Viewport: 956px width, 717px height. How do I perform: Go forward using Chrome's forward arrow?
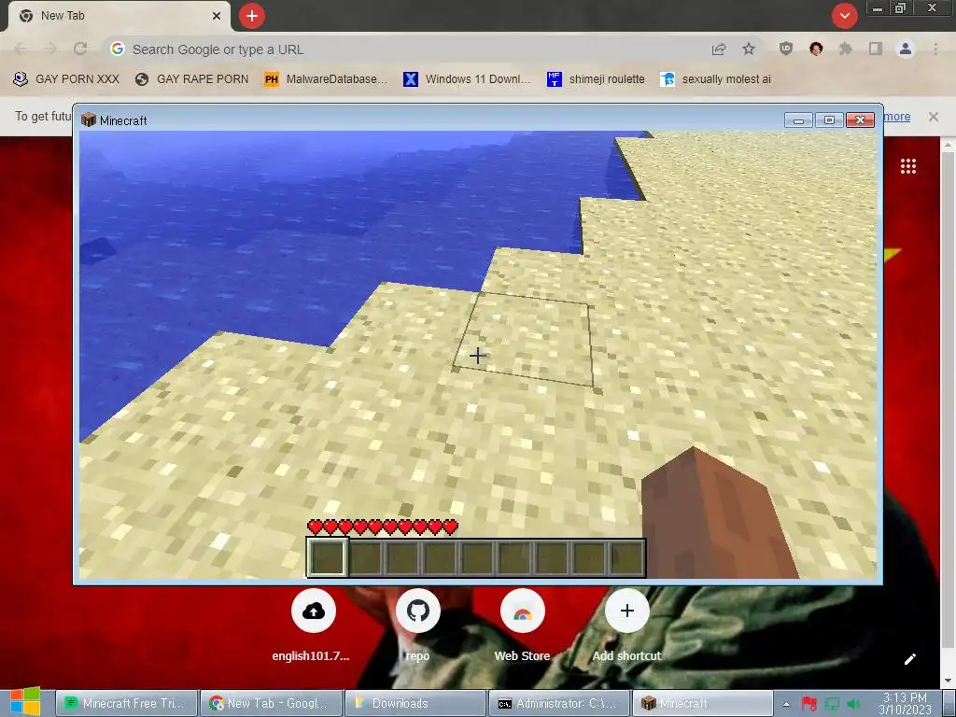(x=50, y=49)
